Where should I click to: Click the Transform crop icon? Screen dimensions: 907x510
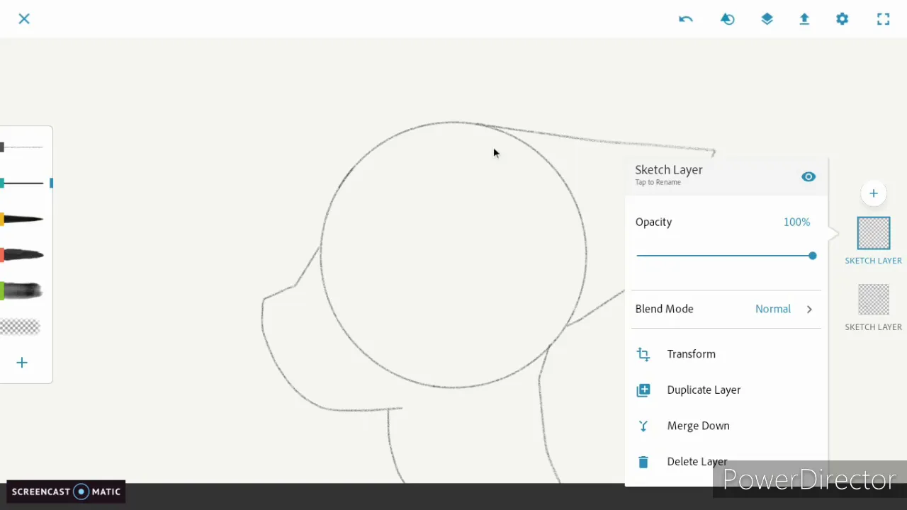click(643, 354)
